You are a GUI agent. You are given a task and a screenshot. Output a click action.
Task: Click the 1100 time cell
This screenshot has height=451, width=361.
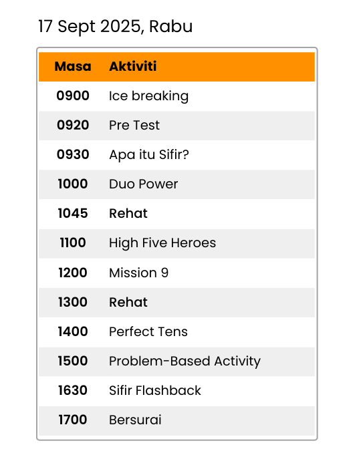(73, 243)
